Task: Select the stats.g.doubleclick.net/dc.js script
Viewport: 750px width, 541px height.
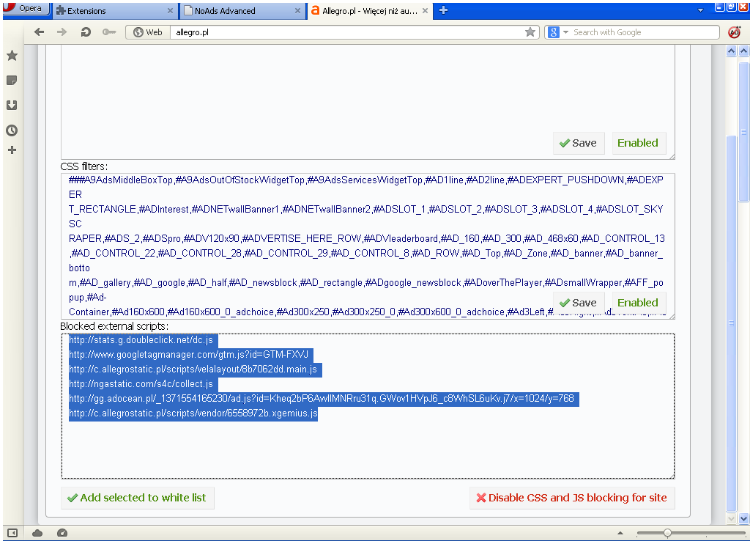Action: [x=141, y=340]
